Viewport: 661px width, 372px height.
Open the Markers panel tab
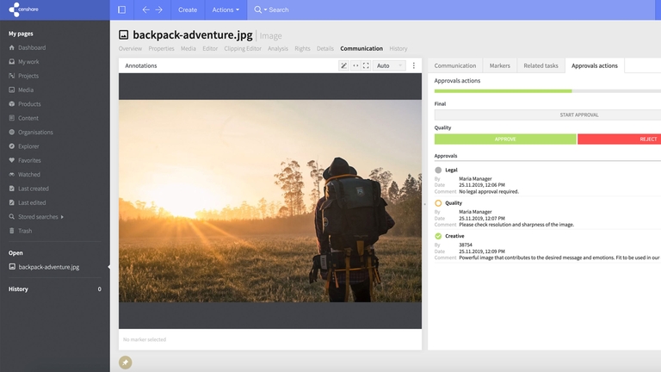499,65
